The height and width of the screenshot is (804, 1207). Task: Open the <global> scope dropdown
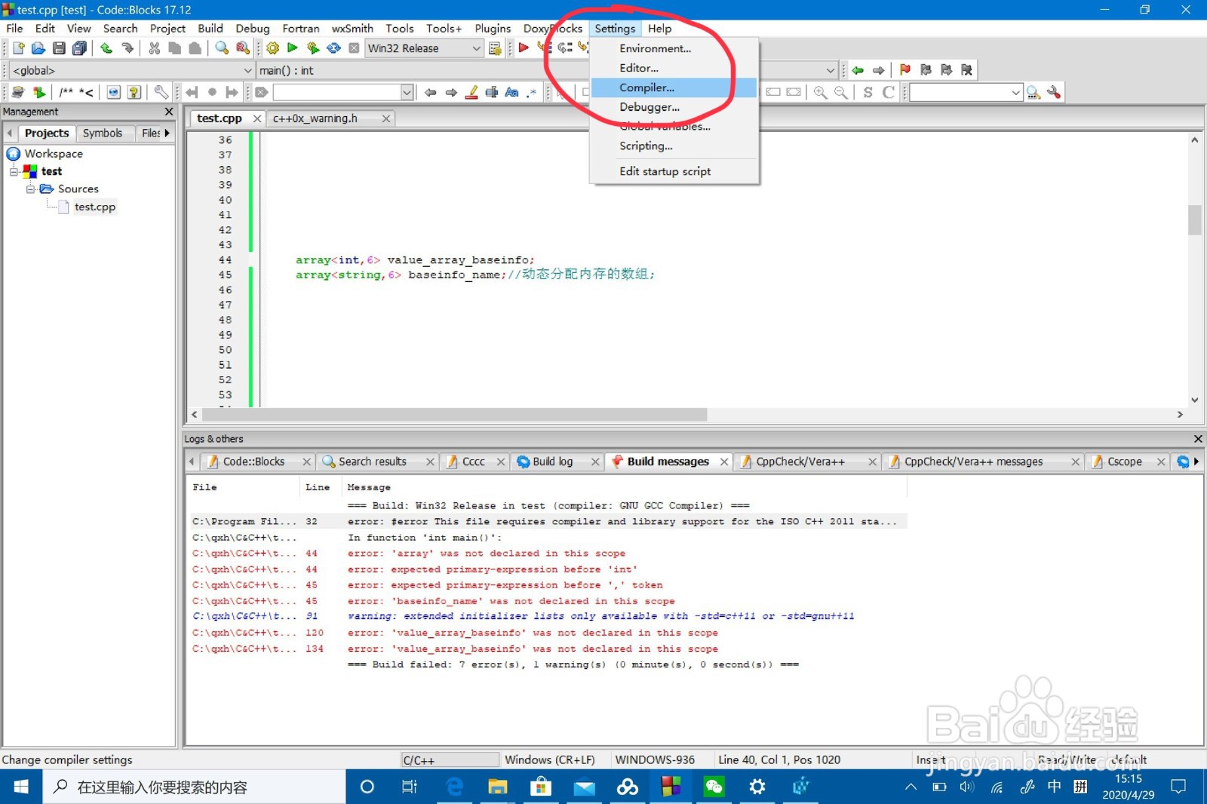coord(247,70)
